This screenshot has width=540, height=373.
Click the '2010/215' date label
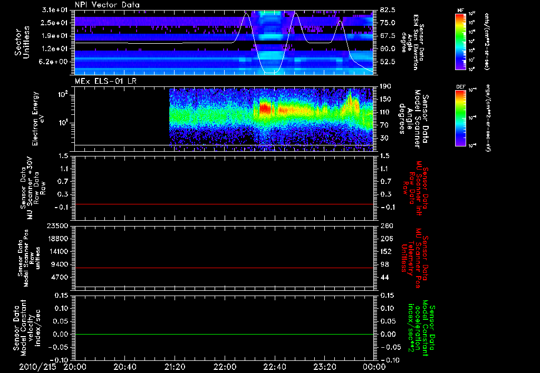[37, 367]
